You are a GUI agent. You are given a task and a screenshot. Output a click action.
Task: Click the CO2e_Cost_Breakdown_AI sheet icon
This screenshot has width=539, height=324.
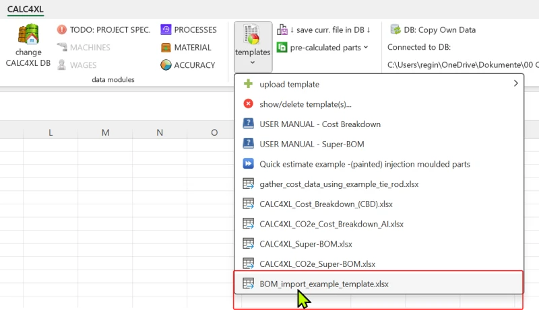(248, 223)
